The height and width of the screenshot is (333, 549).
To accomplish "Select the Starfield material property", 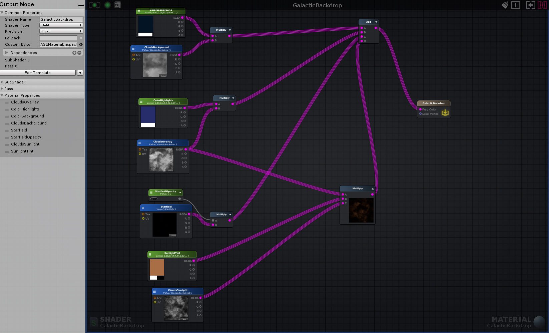I will (19, 130).
